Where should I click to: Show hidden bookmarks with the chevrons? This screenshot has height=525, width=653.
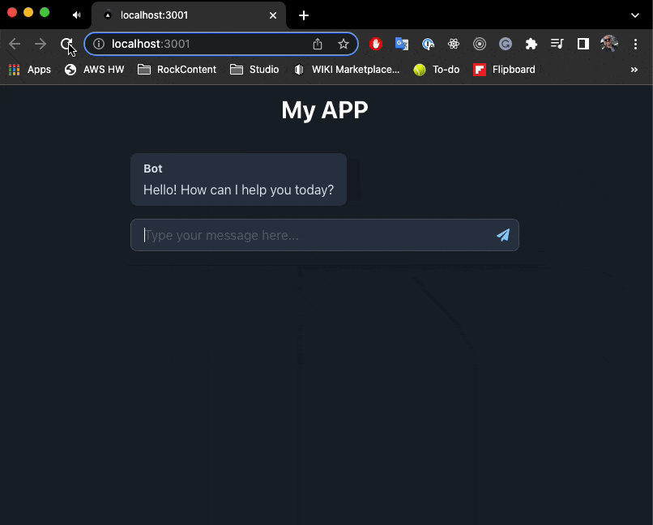pyautogui.click(x=634, y=70)
